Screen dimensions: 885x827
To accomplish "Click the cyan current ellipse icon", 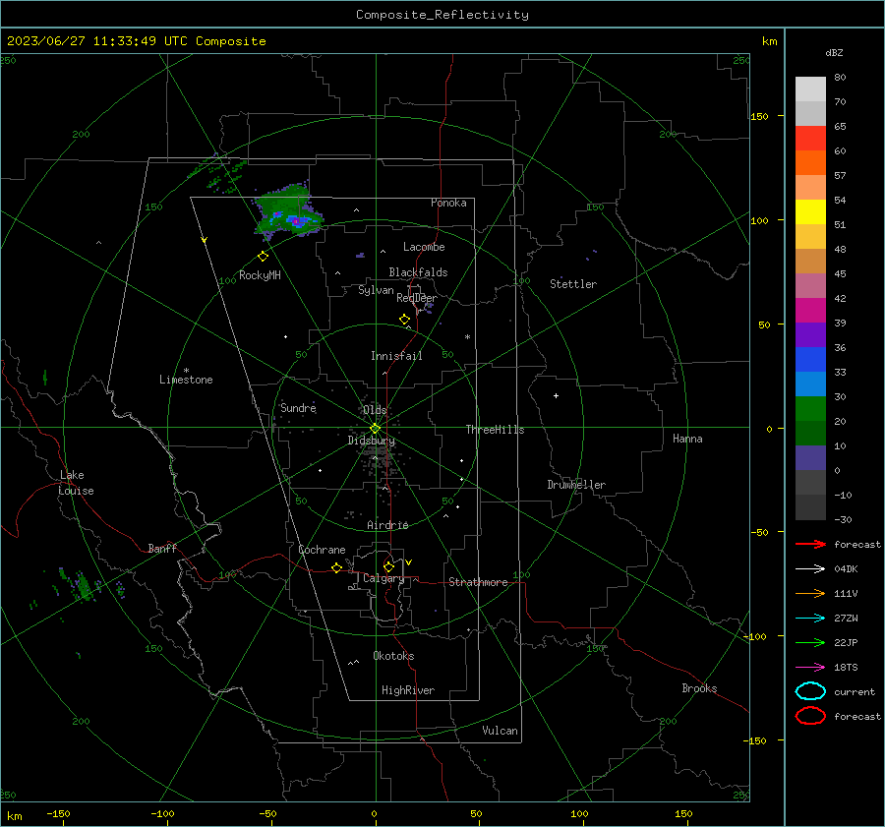I will click(810, 691).
